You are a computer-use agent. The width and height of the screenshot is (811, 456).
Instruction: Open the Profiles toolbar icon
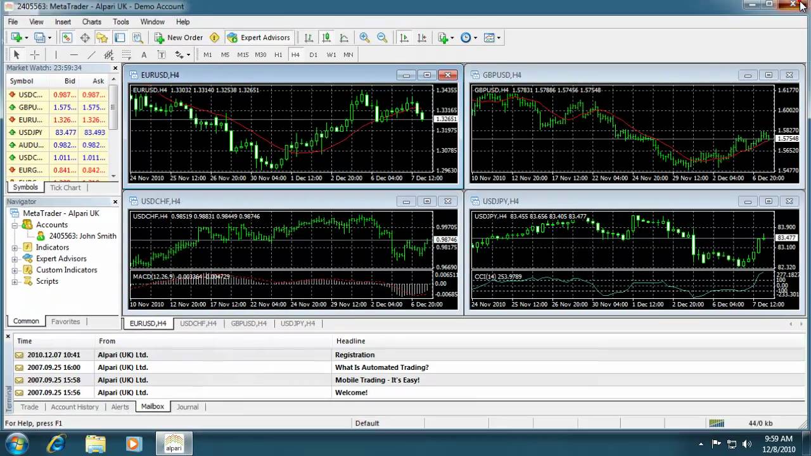39,37
